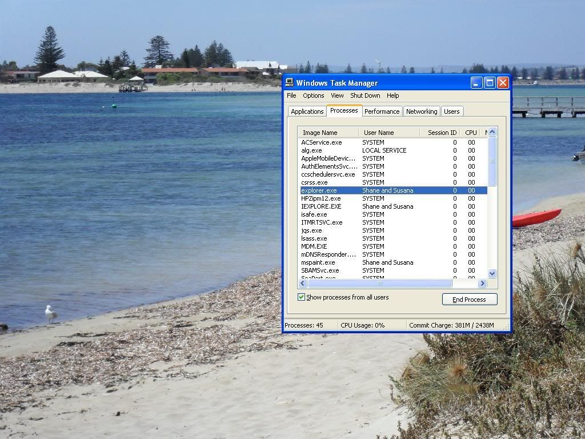Click LOCAL SERVICE user name cell
Screen dimensions: 585x439
point(384,150)
